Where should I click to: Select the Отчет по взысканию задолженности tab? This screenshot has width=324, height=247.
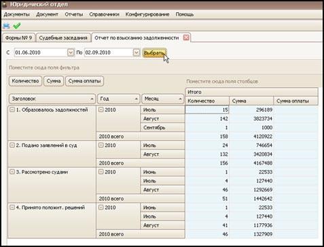tap(137, 37)
